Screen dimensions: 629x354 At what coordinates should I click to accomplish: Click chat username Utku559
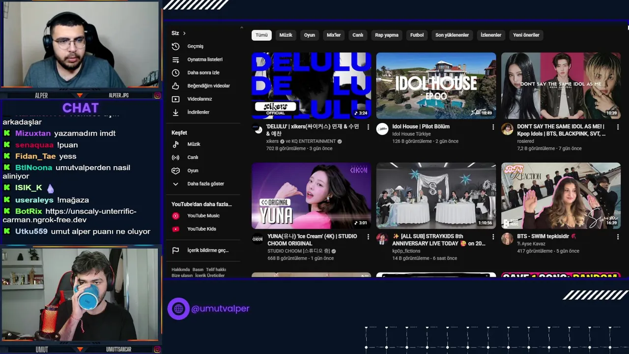tap(31, 232)
